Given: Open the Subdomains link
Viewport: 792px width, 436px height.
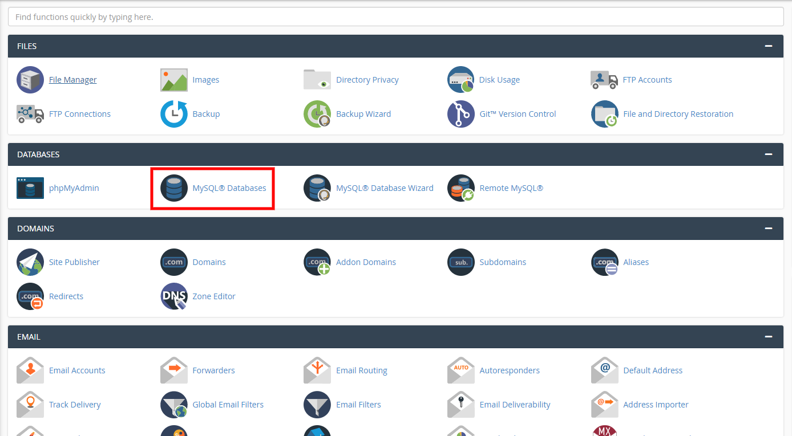Looking at the screenshot, I should tap(503, 262).
